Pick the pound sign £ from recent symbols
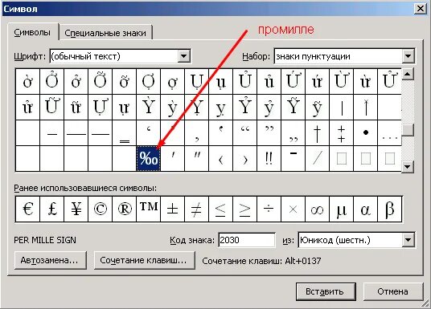The height and width of the screenshot is (309, 431). point(52,209)
